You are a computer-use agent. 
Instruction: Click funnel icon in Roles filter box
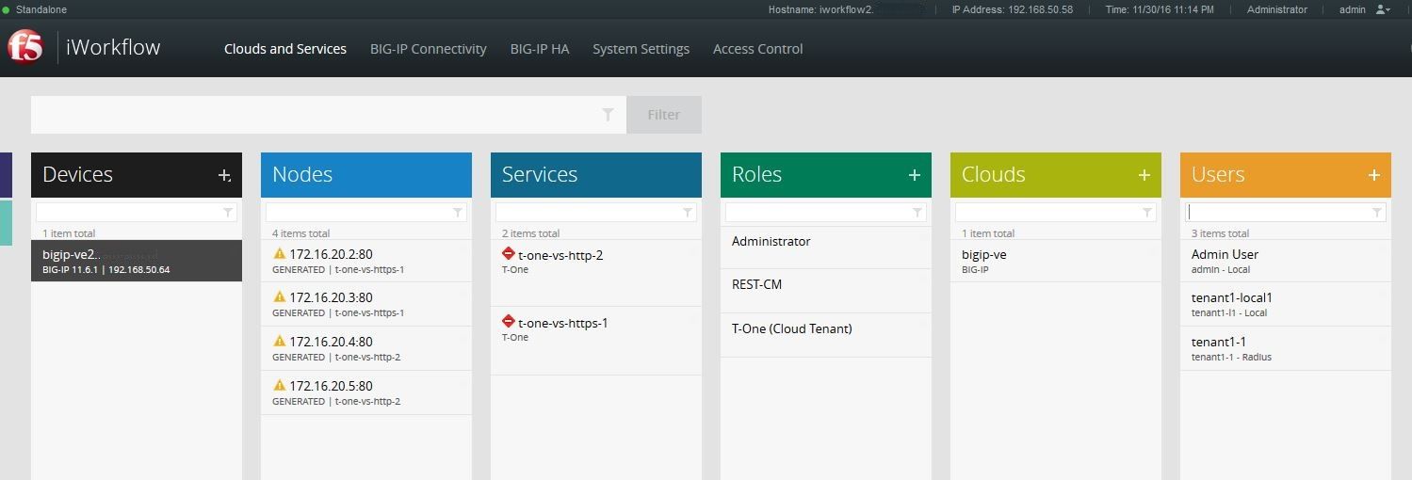[917, 213]
